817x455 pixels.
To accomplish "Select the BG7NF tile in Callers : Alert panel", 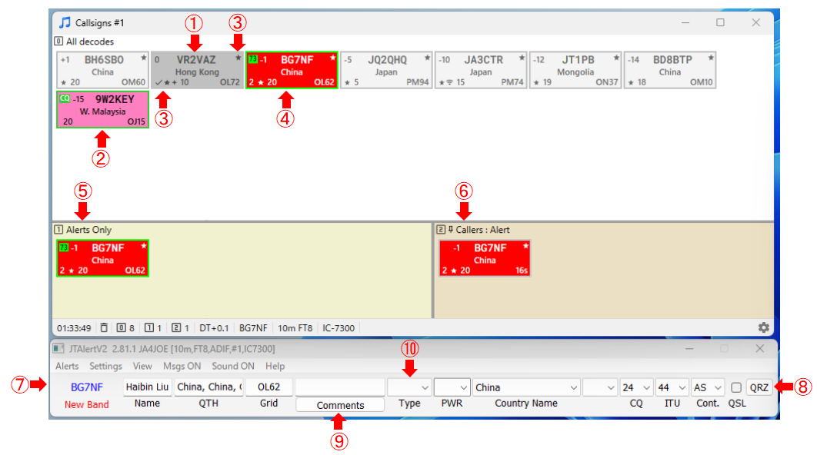I will tap(485, 258).
